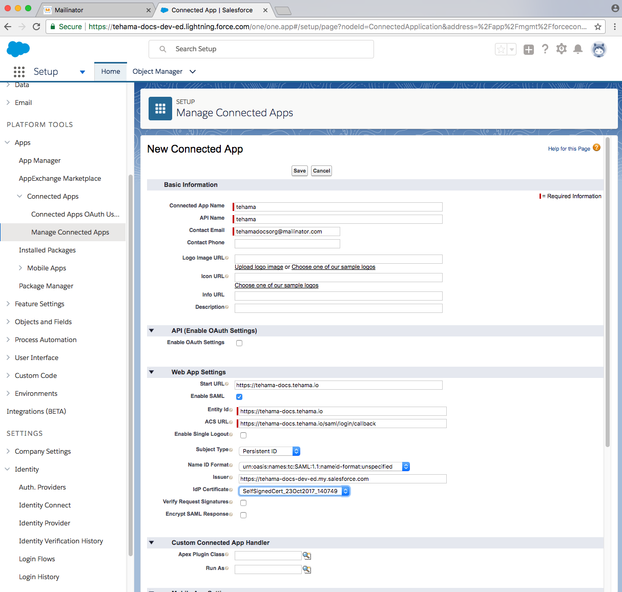
Task: Click the ACS URL input field
Action: pos(343,424)
